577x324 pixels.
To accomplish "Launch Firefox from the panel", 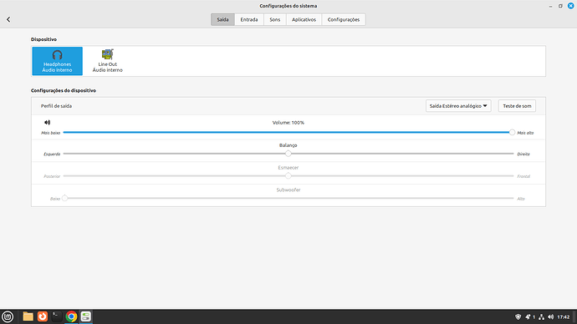I will (43, 316).
